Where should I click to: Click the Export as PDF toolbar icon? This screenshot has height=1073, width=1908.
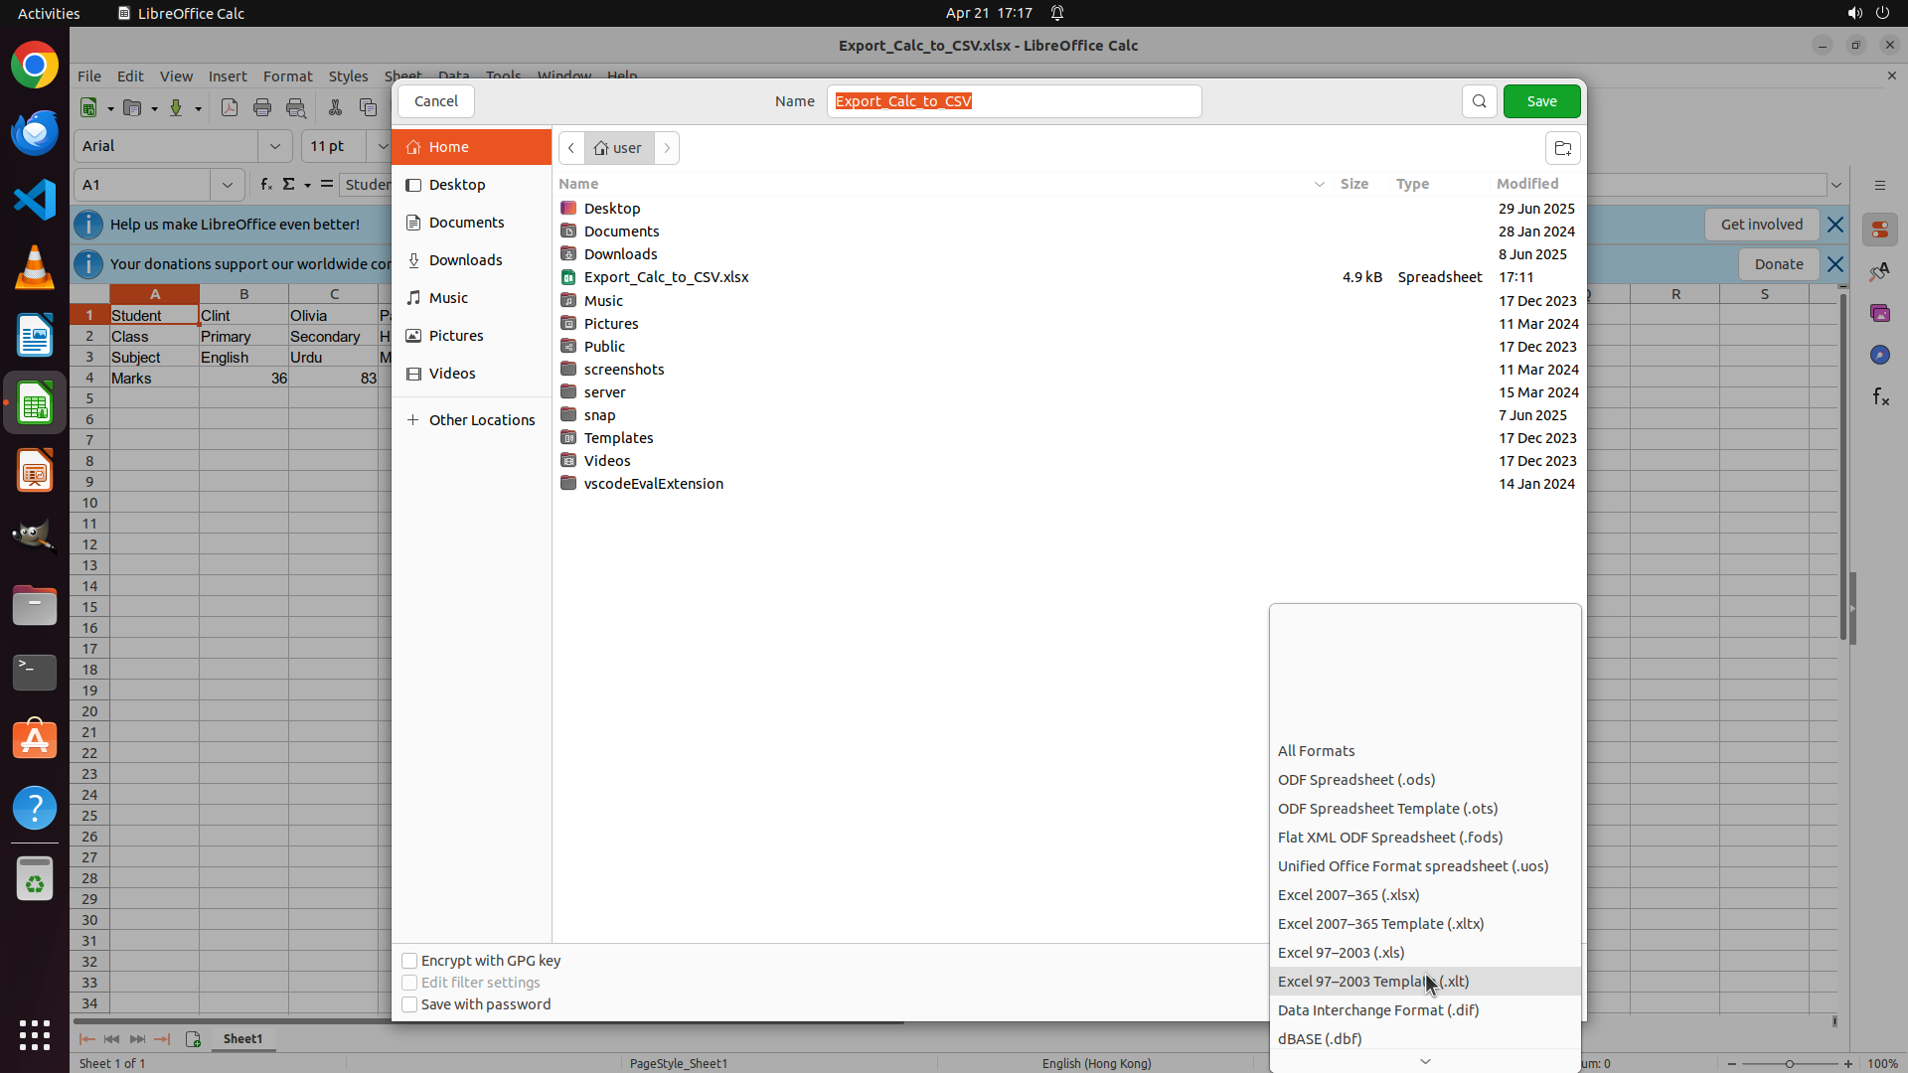pos(230,107)
